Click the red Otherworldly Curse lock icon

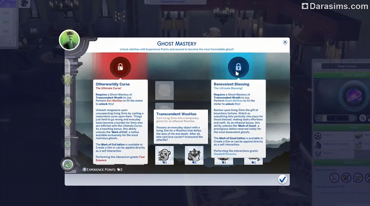click(120, 67)
